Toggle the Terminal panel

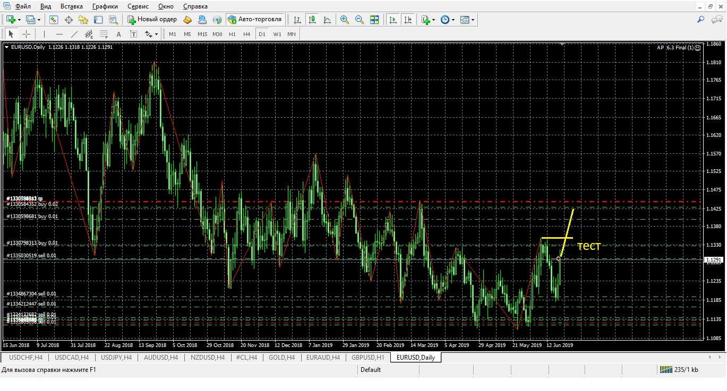coord(98,20)
